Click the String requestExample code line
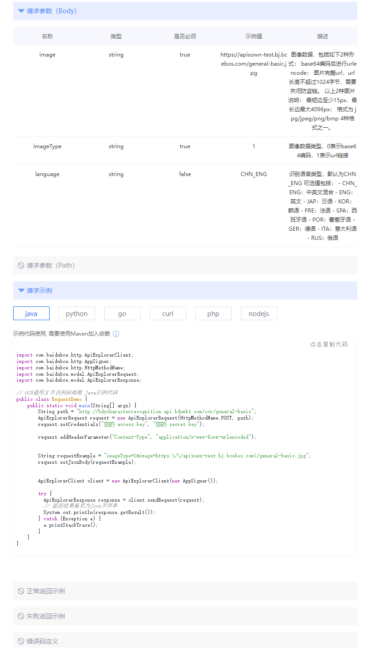Image resolution: width=375 pixels, height=664 pixels. (174, 456)
